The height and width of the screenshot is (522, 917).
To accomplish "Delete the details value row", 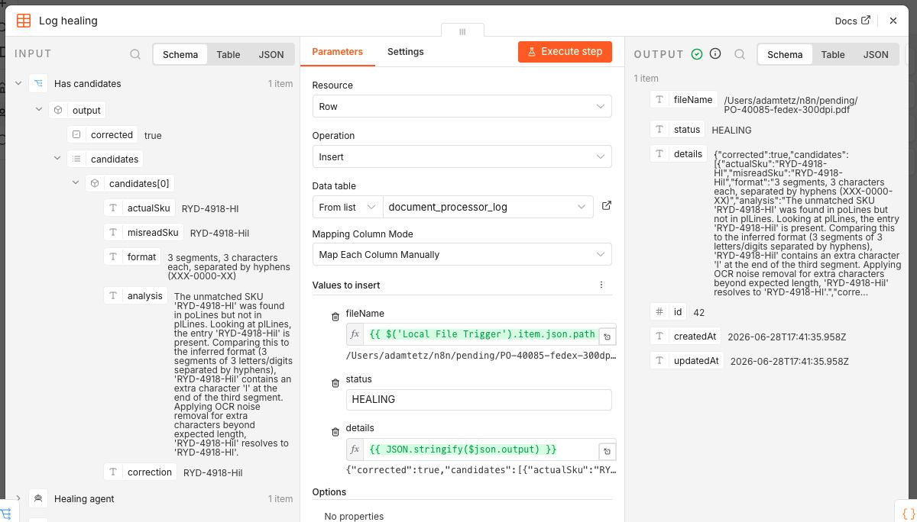I will coord(335,431).
